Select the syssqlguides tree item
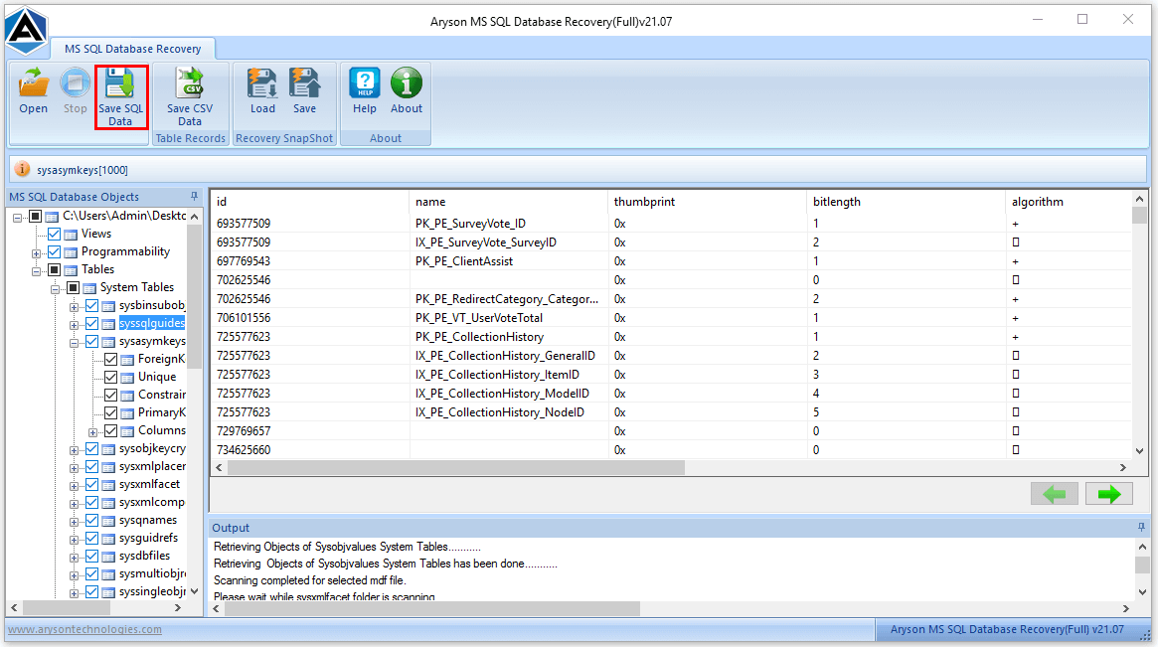This screenshot has height=647, width=1158. tap(151, 323)
